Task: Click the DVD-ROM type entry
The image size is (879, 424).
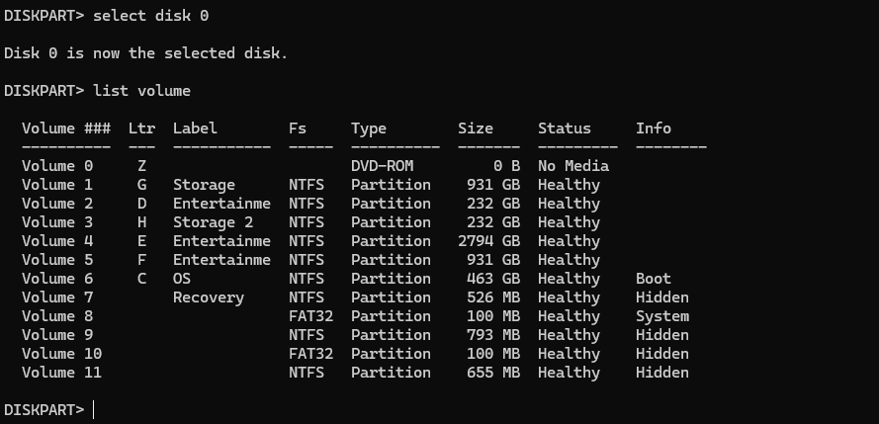Action: pyautogui.click(x=382, y=166)
